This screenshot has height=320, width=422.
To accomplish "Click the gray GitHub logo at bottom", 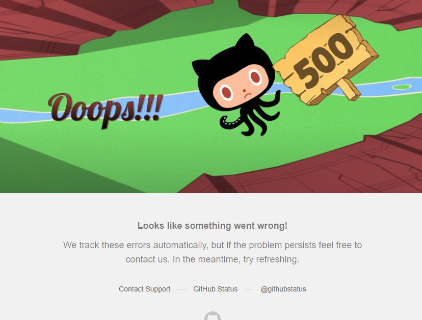I will 213,316.
